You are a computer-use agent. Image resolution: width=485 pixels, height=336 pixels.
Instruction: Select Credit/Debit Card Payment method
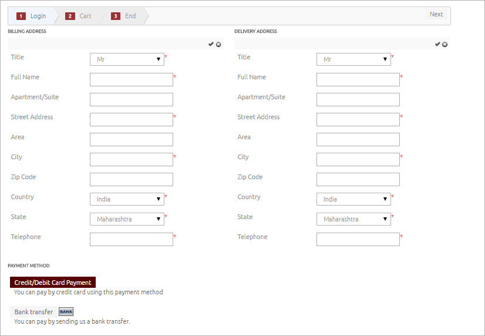pyautogui.click(x=53, y=283)
